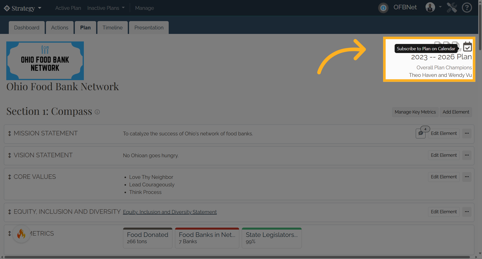
Task: Go to Active Plan in top nav
Action: 68,8
